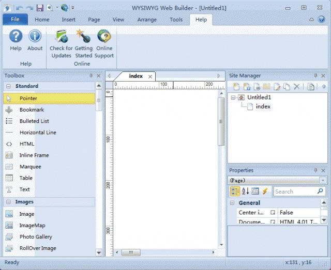Click the blue File button
Screen dimensions: 331x270
pyautogui.click(x=15, y=20)
